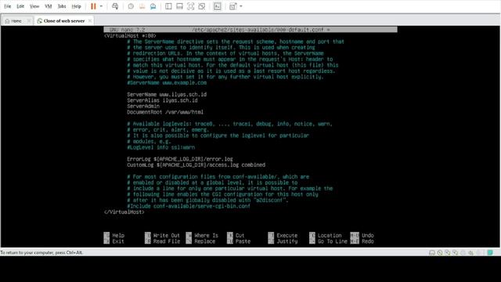This screenshot has width=501, height=282.
Task: Close the Home tab
Action: point(29,21)
